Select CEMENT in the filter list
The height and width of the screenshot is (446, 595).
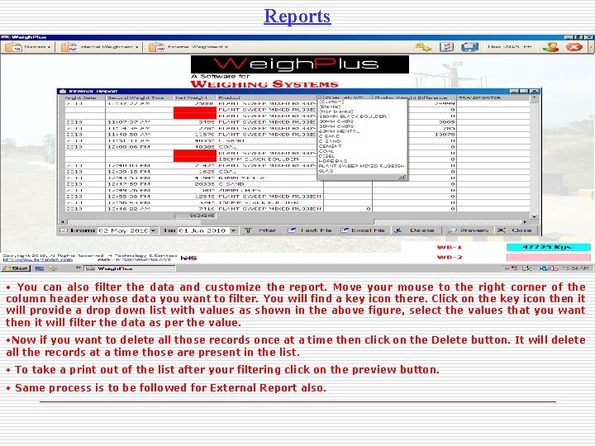click(x=330, y=146)
